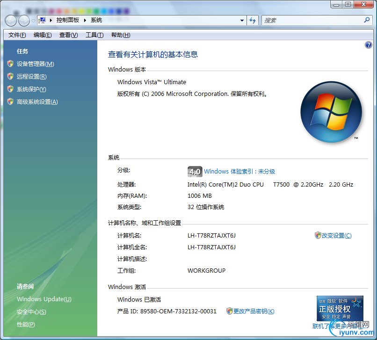377x340 pixels.
Task: Open Windows 体验索引: 未分级 link
Action: [239, 172]
